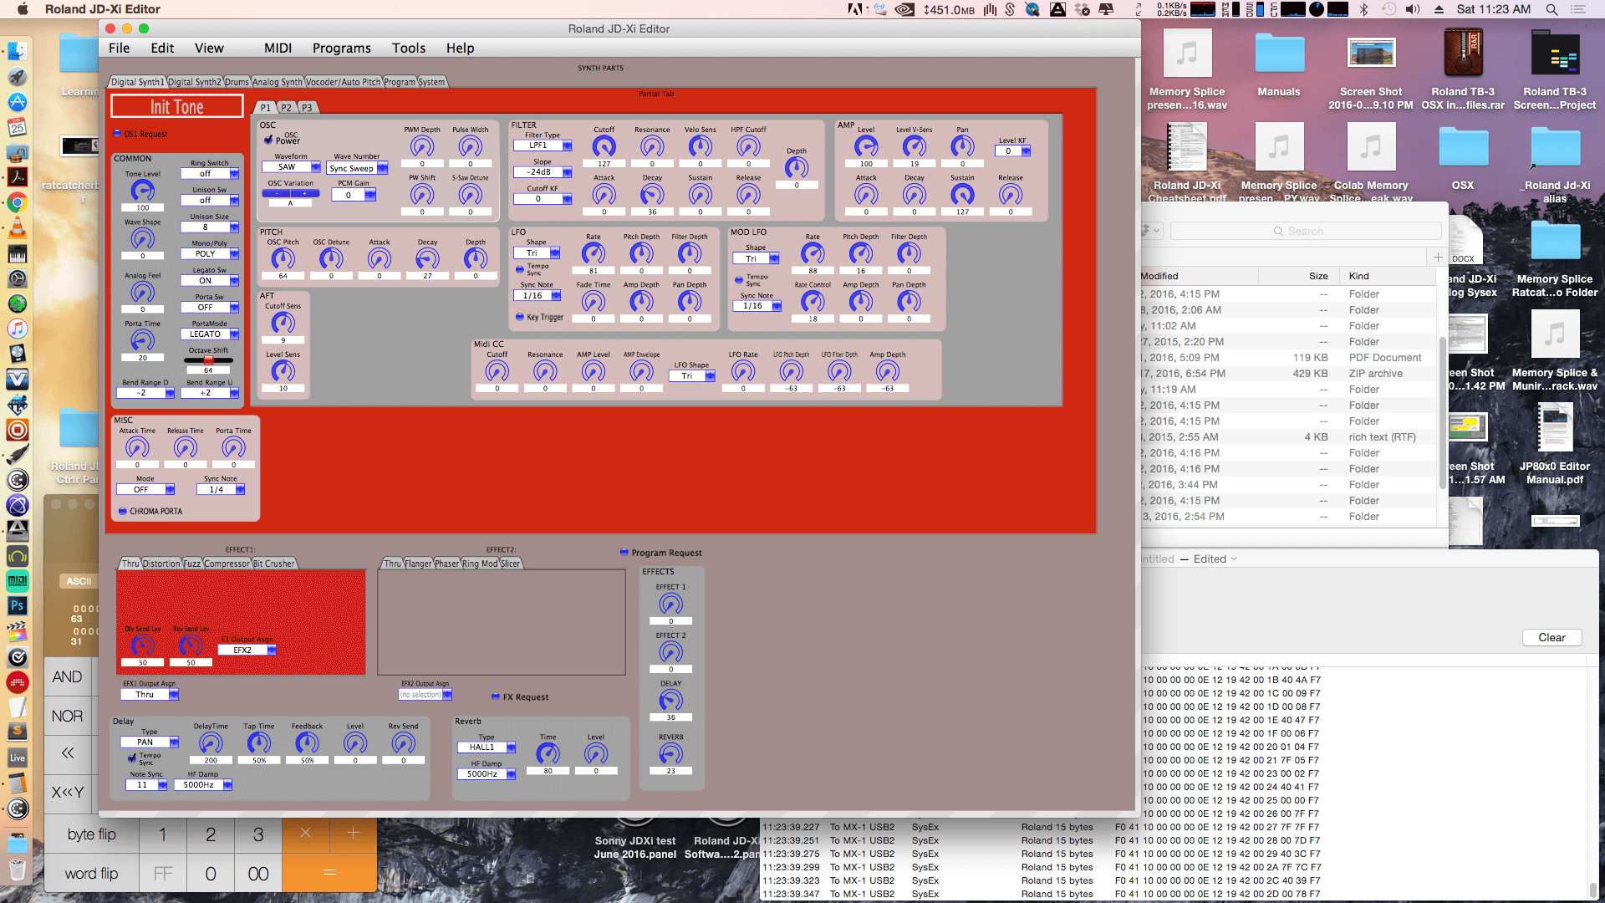The height and width of the screenshot is (903, 1605).
Task: Open Finder from the Dock
Action: click(x=18, y=51)
